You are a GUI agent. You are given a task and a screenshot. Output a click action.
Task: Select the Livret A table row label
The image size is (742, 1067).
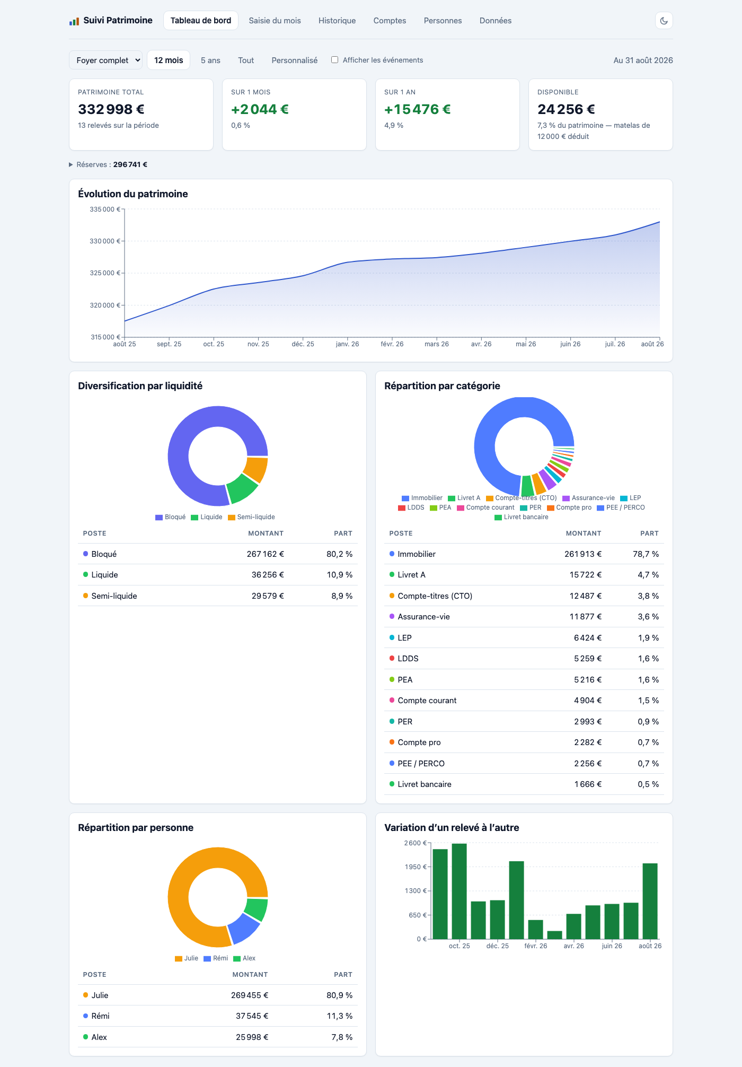[x=412, y=575]
